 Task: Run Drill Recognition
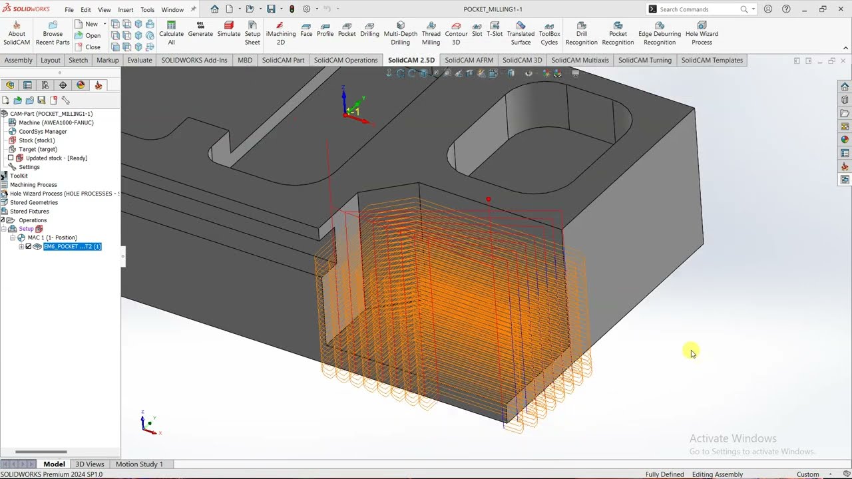pos(582,33)
